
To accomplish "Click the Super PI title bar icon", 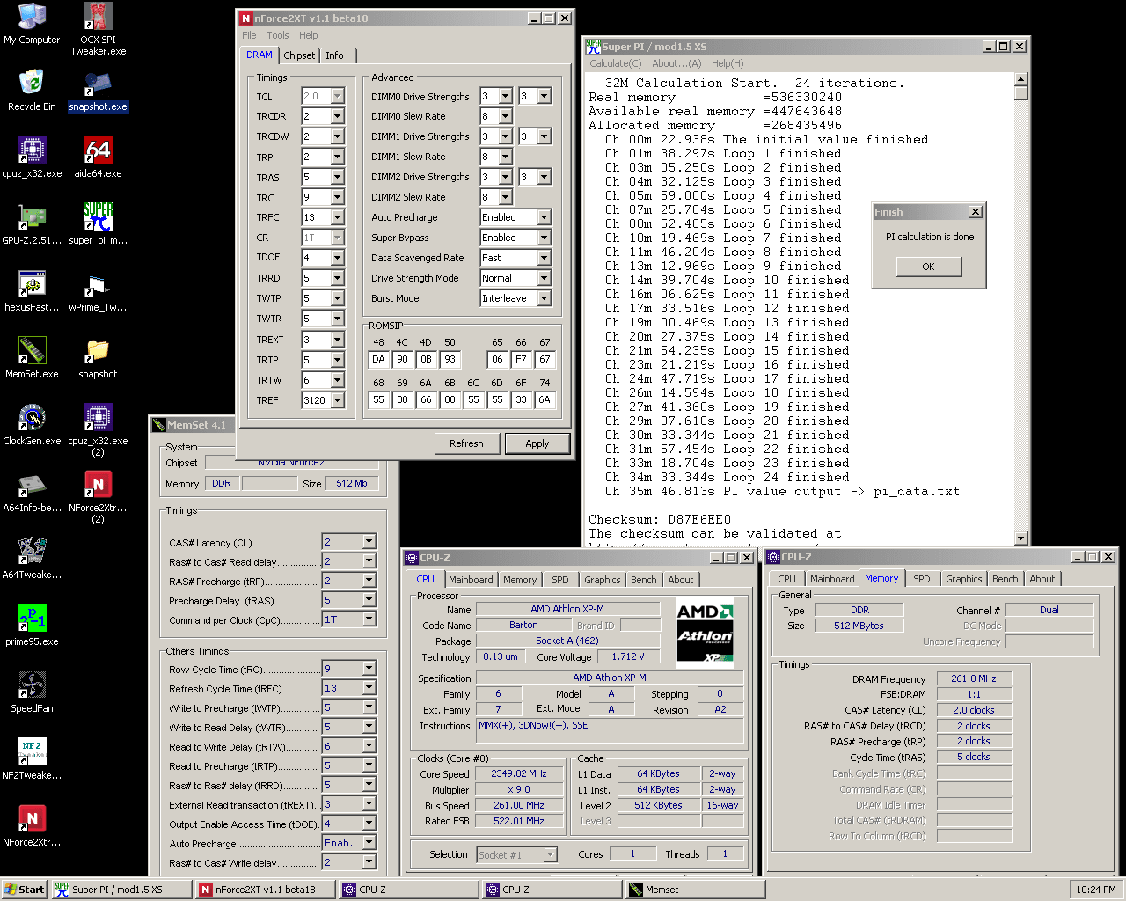I will click(x=594, y=47).
